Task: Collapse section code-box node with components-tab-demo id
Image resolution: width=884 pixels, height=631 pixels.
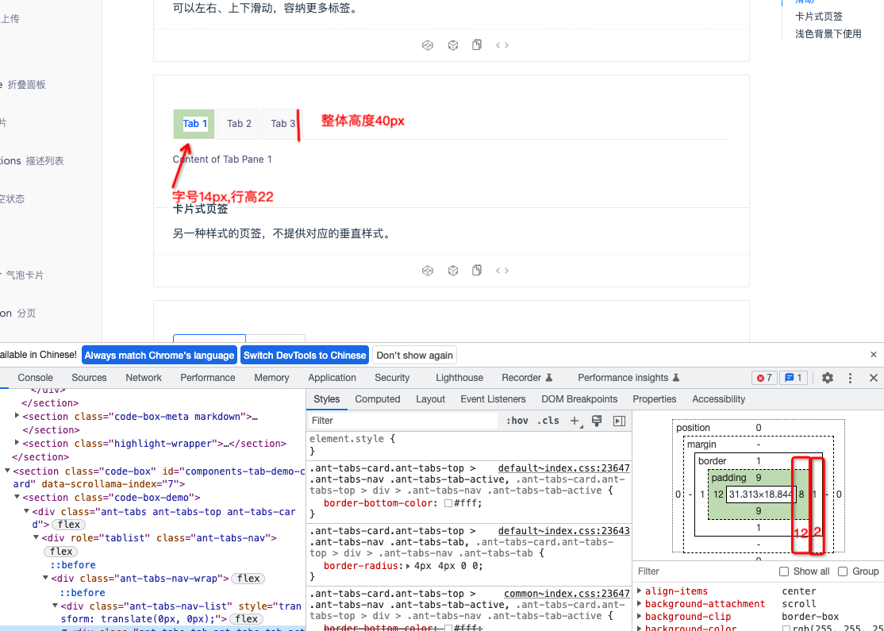Action: coord(7,471)
